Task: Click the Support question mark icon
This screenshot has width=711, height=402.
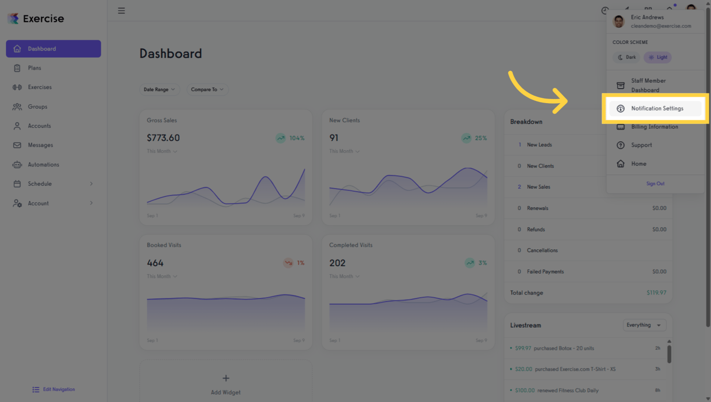Action: [620, 145]
